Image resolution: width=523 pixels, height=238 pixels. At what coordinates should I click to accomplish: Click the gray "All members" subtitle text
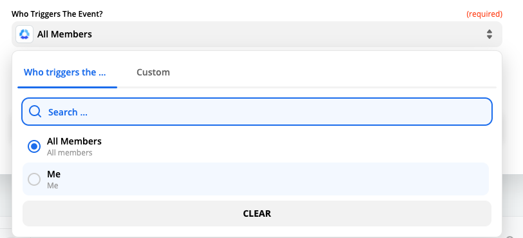click(x=70, y=153)
